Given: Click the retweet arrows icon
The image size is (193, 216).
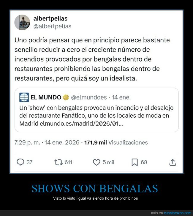Looking at the screenshot, I should pyautogui.click(x=58, y=162).
